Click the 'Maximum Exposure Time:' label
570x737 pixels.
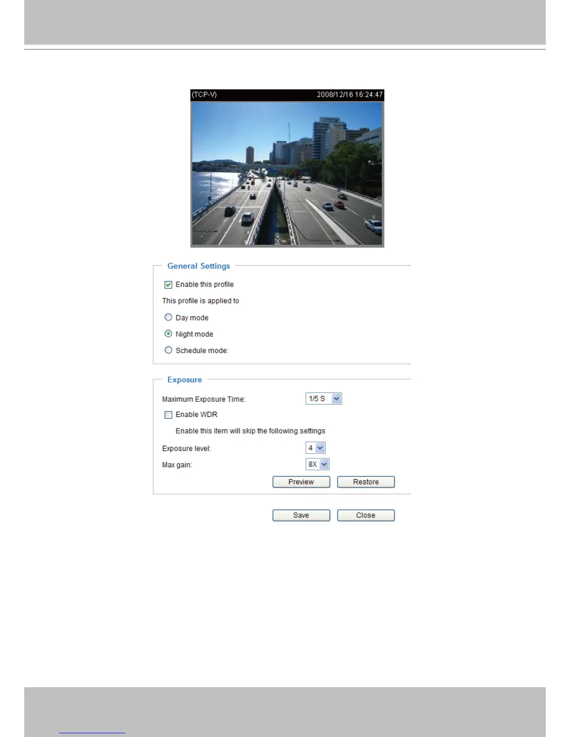(204, 399)
